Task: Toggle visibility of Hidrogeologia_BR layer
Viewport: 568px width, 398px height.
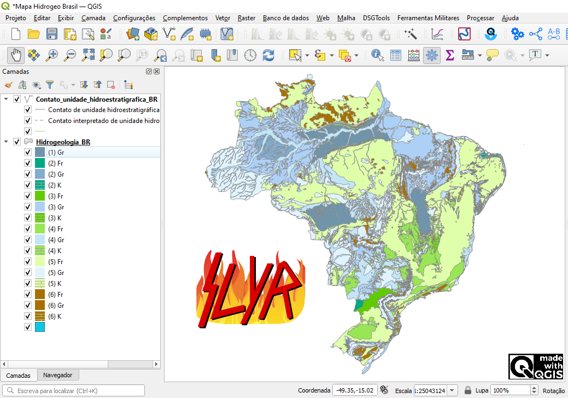Action: pyautogui.click(x=17, y=142)
